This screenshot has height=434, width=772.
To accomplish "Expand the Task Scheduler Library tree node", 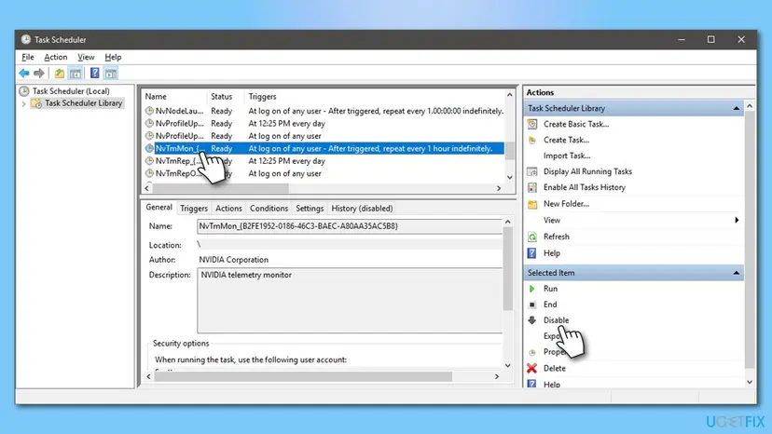I will pyautogui.click(x=23, y=103).
